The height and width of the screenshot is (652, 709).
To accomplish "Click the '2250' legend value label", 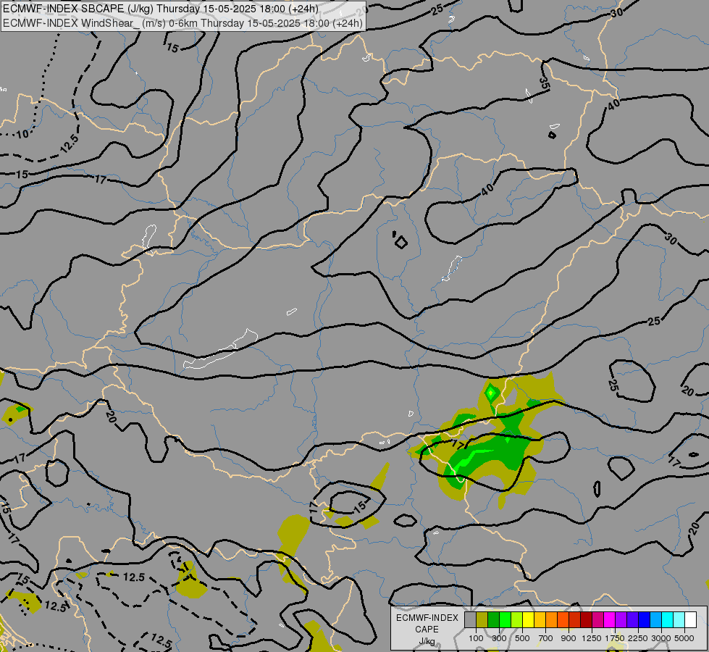I will (x=637, y=638).
